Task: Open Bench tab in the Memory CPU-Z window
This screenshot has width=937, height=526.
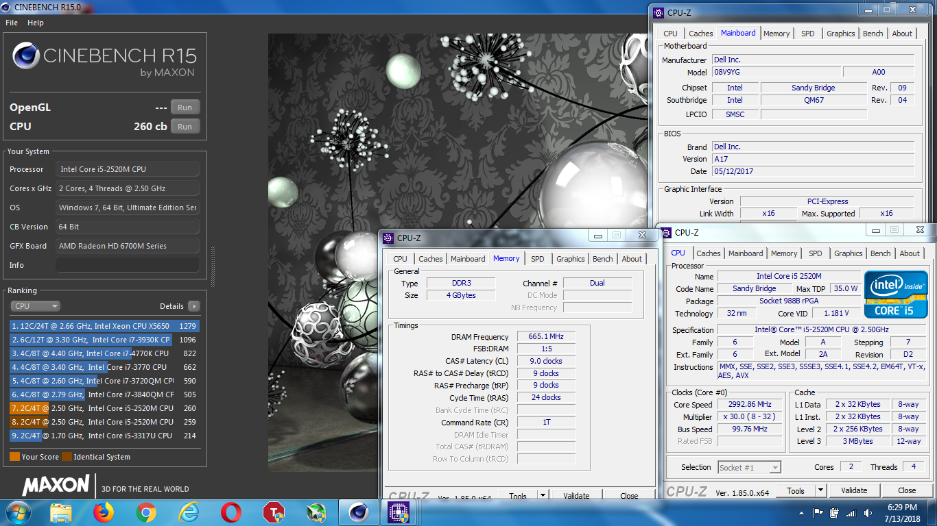Action: [x=603, y=259]
